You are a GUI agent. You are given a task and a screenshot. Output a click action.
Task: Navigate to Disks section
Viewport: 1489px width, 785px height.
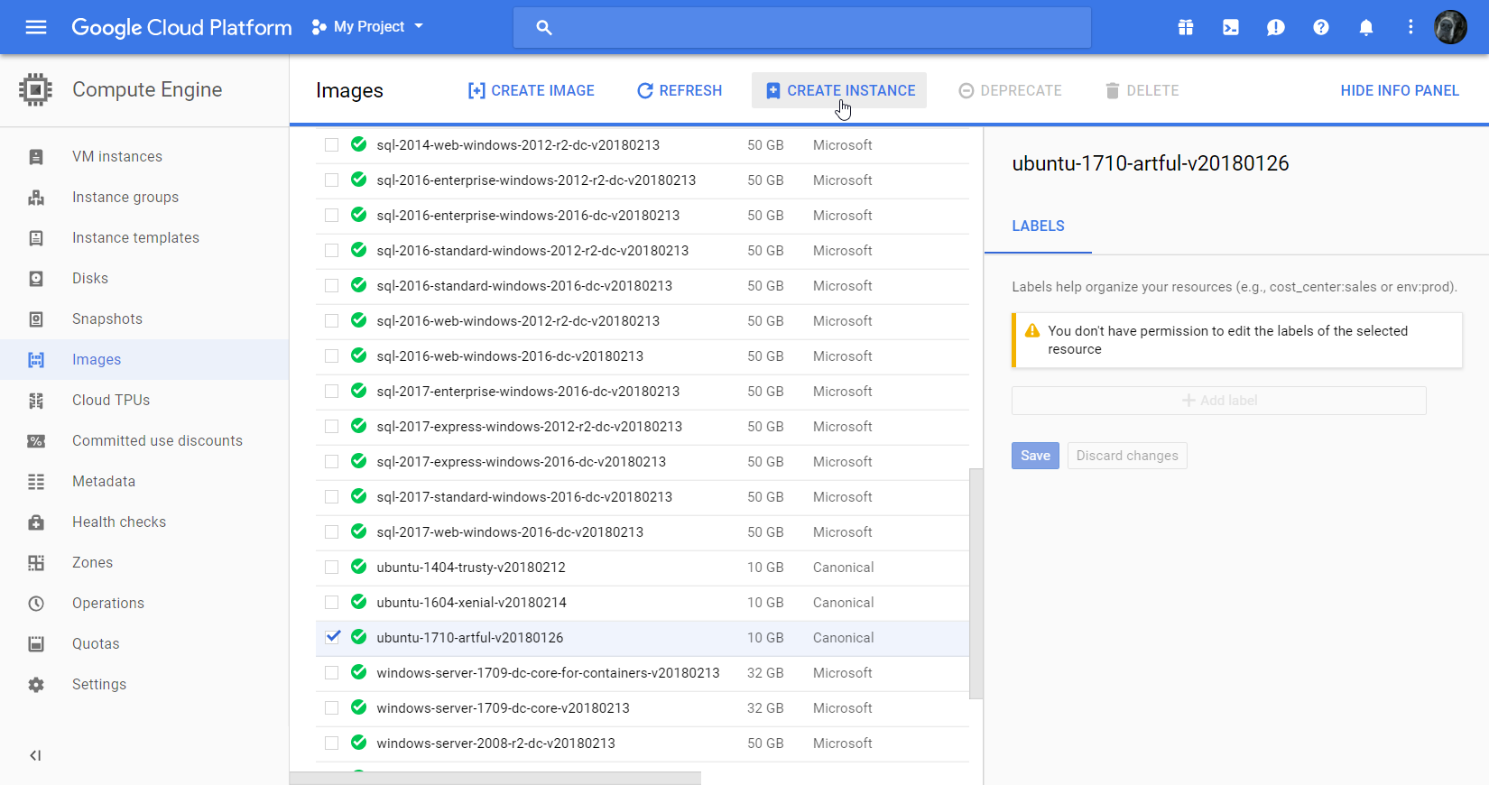(90, 279)
